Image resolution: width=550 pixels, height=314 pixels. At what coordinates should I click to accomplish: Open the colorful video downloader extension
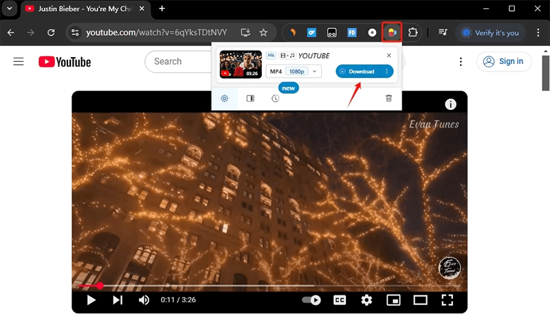[392, 32]
